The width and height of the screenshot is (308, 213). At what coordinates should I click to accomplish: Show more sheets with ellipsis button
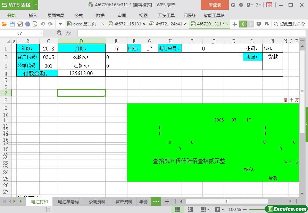tap(156, 202)
